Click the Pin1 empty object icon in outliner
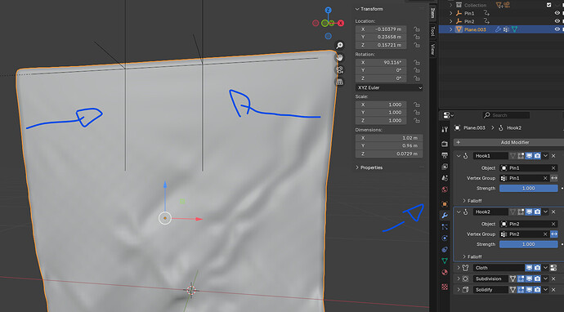Image resolution: width=564 pixels, height=312 pixels. click(x=459, y=13)
